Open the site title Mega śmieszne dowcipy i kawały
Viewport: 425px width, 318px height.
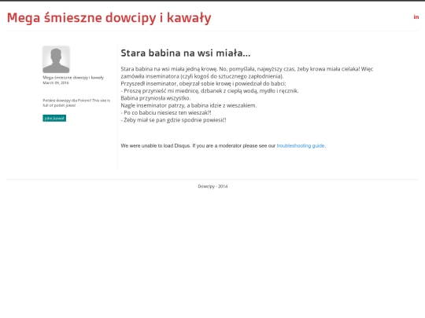tap(109, 18)
